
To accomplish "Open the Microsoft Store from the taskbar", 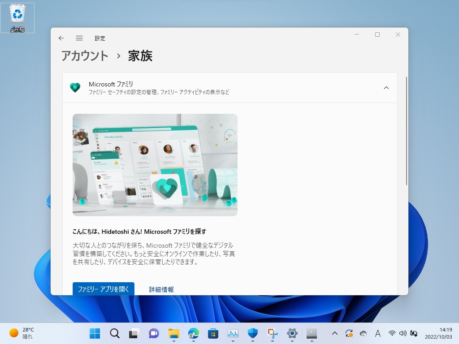I will click(x=213, y=333).
